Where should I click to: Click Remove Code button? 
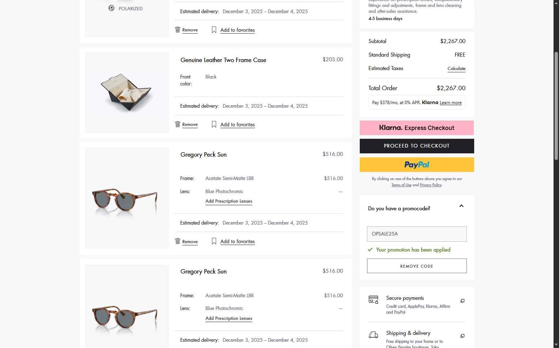417,266
